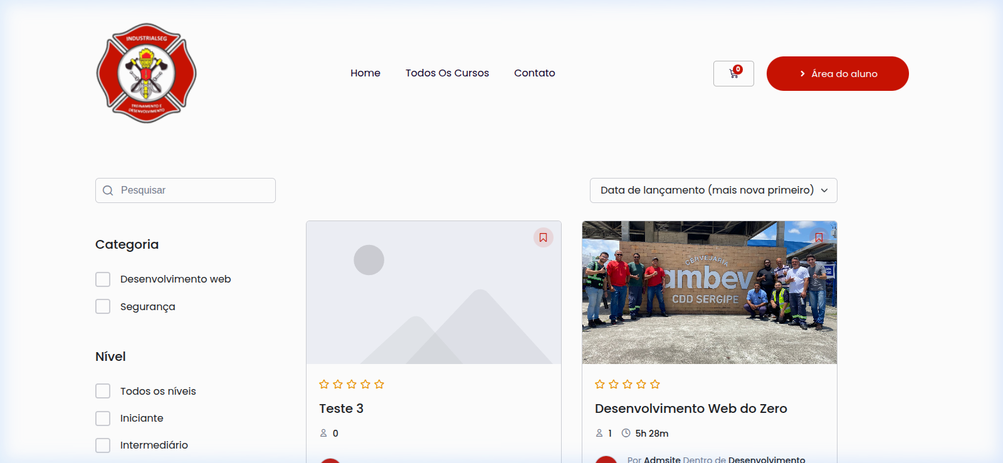Open the Data de lançamento sort dropdown
The image size is (1003, 463).
tap(713, 190)
